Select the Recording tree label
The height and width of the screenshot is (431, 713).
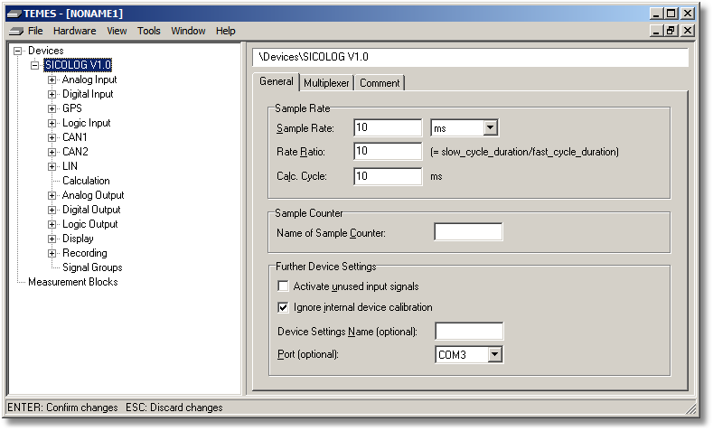point(85,253)
